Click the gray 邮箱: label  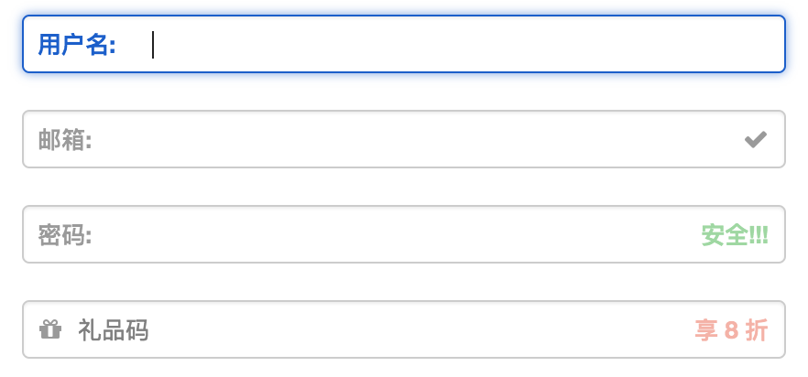(65, 140)
